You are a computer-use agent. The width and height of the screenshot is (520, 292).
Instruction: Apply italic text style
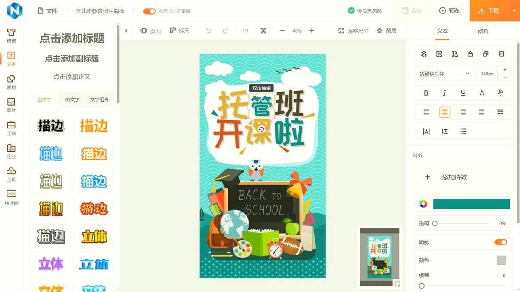pyautogui.click(x=444, y=93)
